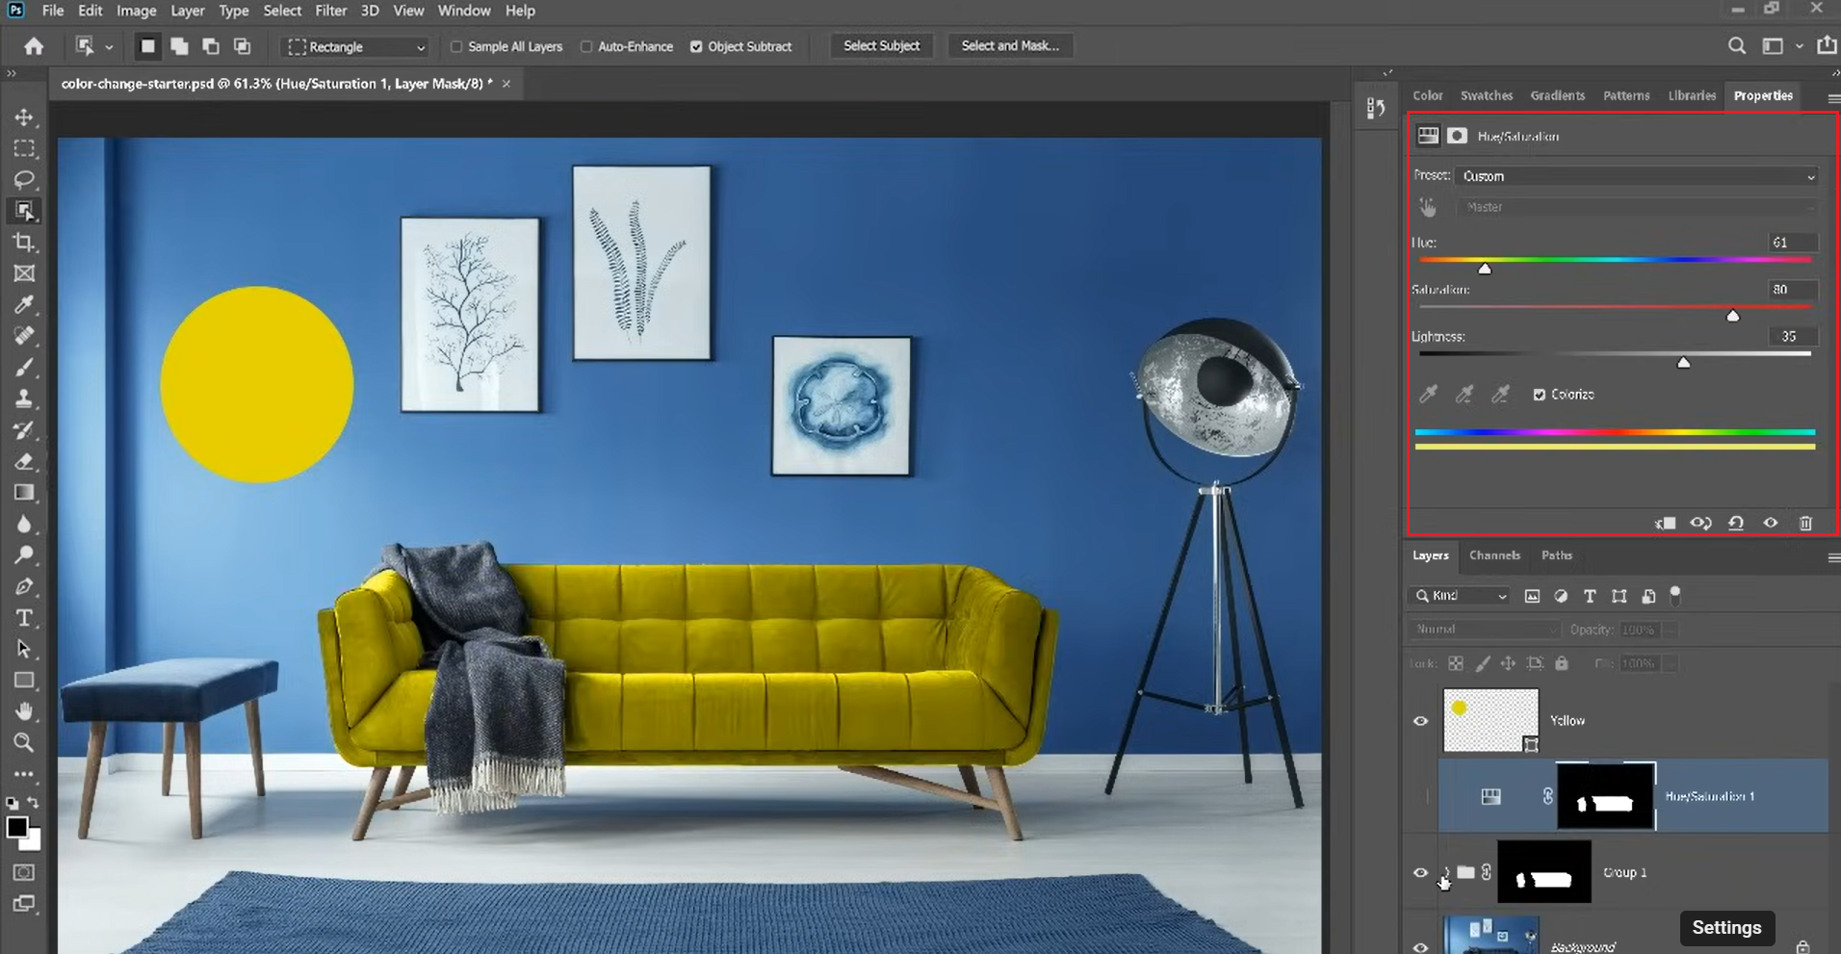Open the Photoshop home screen
Screen dimensions: 1841x954
(33, 45)
